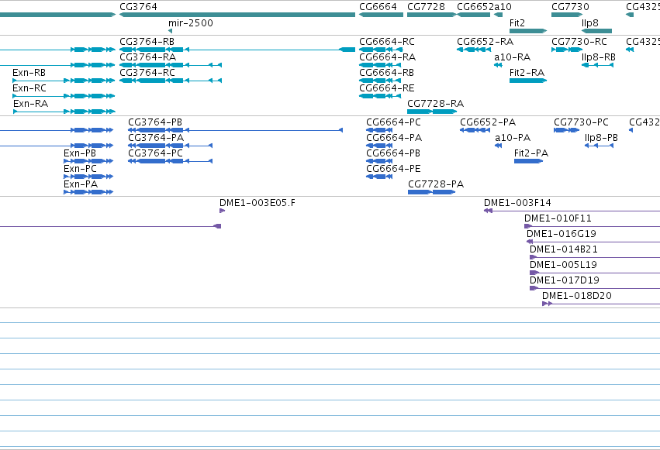The width and height of the screenshot is (660, 450).
Task: Select the Exn-PA protein label
Action: click(x=81, y=184)
